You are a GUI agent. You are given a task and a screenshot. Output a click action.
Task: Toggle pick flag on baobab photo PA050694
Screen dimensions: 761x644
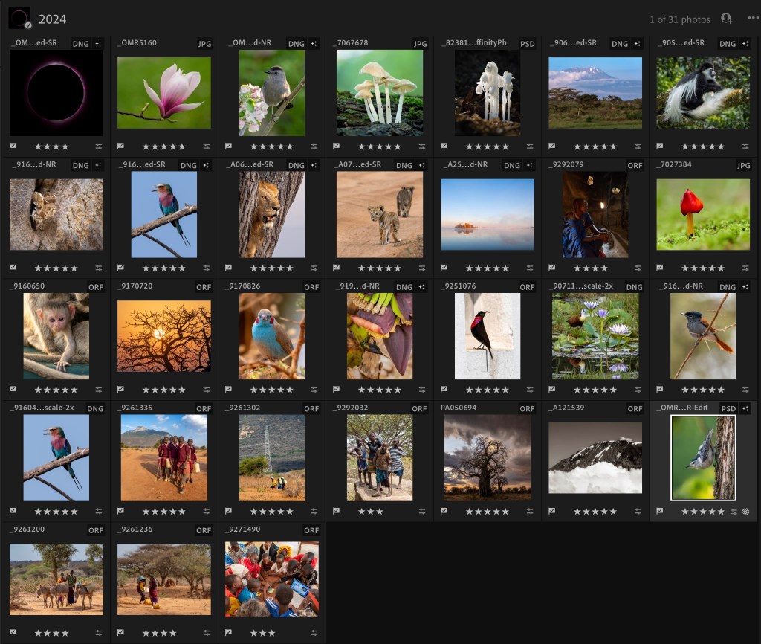(444, 512)
